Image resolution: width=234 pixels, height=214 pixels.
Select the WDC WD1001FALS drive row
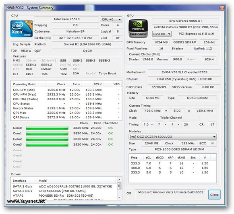[64, 186]
